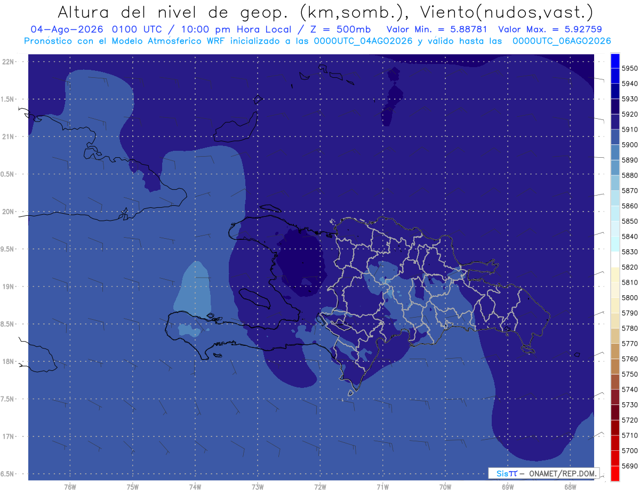This screenshot has height=494, width=640.
Task: Click the 76W longitude label
Action: tap(70, 488)
